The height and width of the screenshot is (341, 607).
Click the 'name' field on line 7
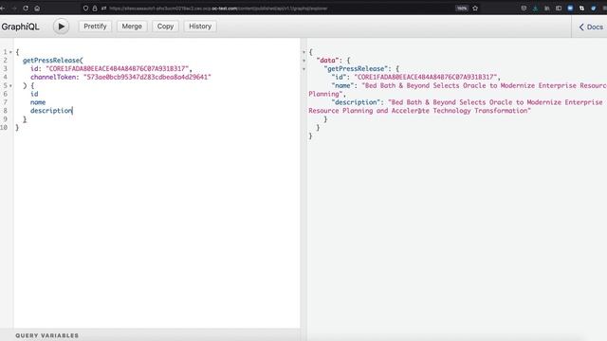[x=38, y=102]
